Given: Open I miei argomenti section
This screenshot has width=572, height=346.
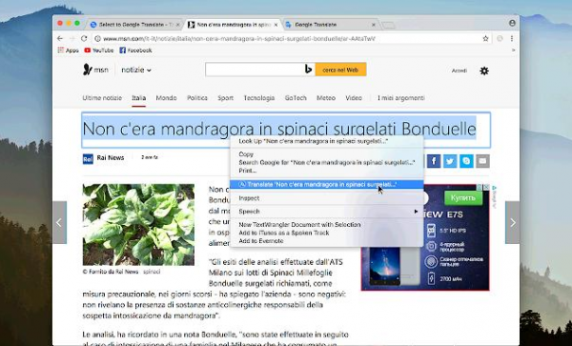Looking at the screenshot, I should [x=401, y=98].
